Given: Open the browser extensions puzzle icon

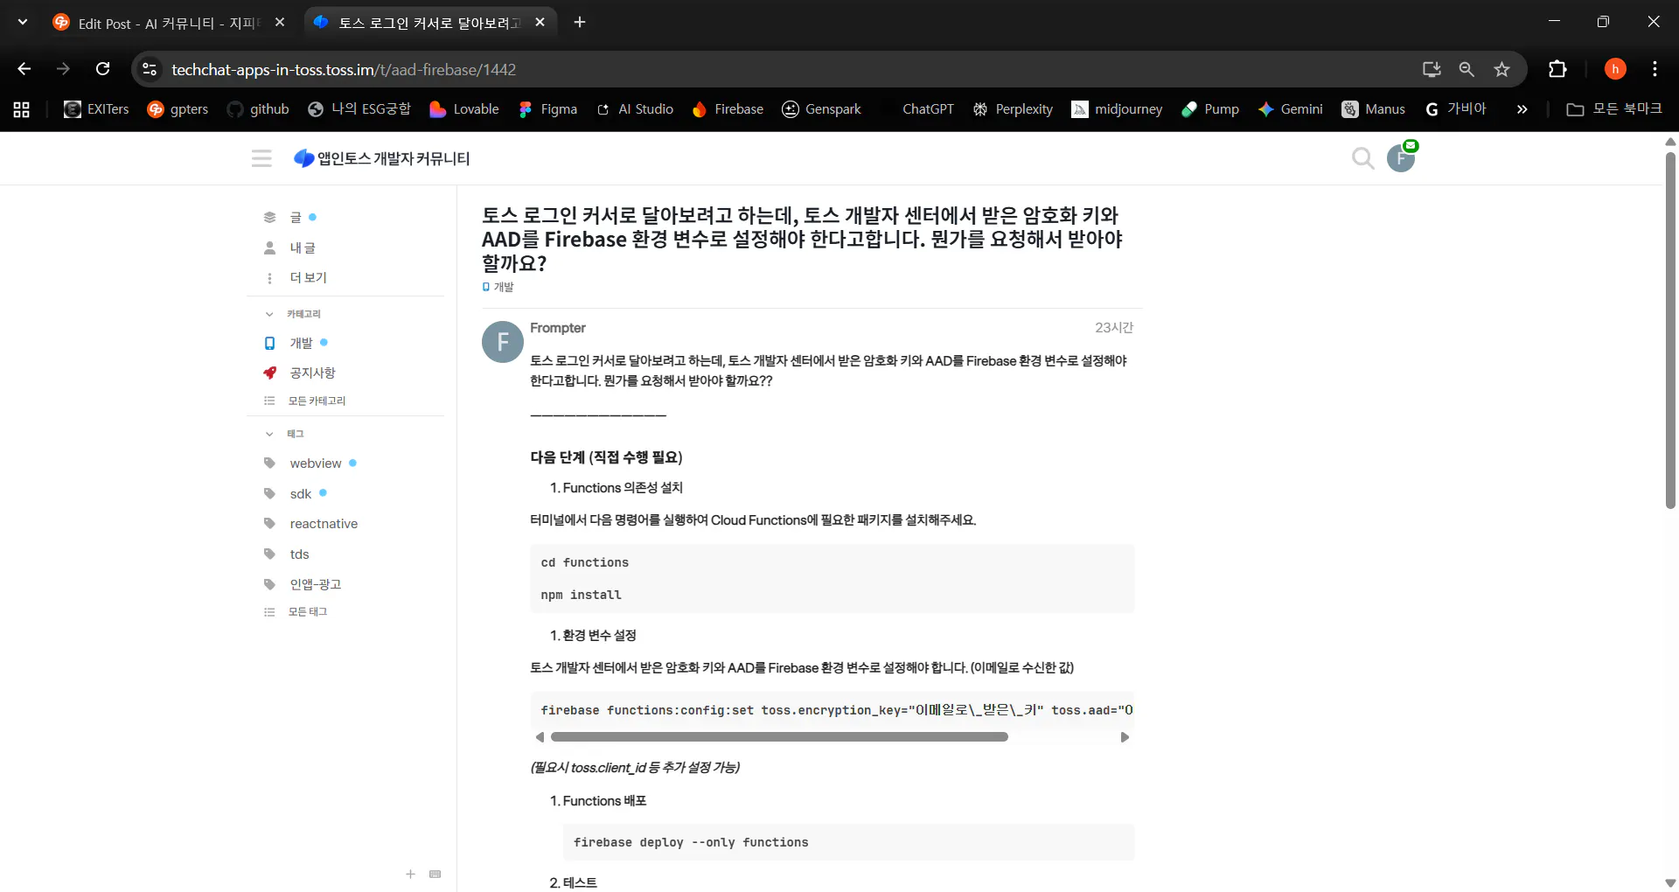Looking at the screenshot, I should pyautogui.click(x=1557, y=69).
